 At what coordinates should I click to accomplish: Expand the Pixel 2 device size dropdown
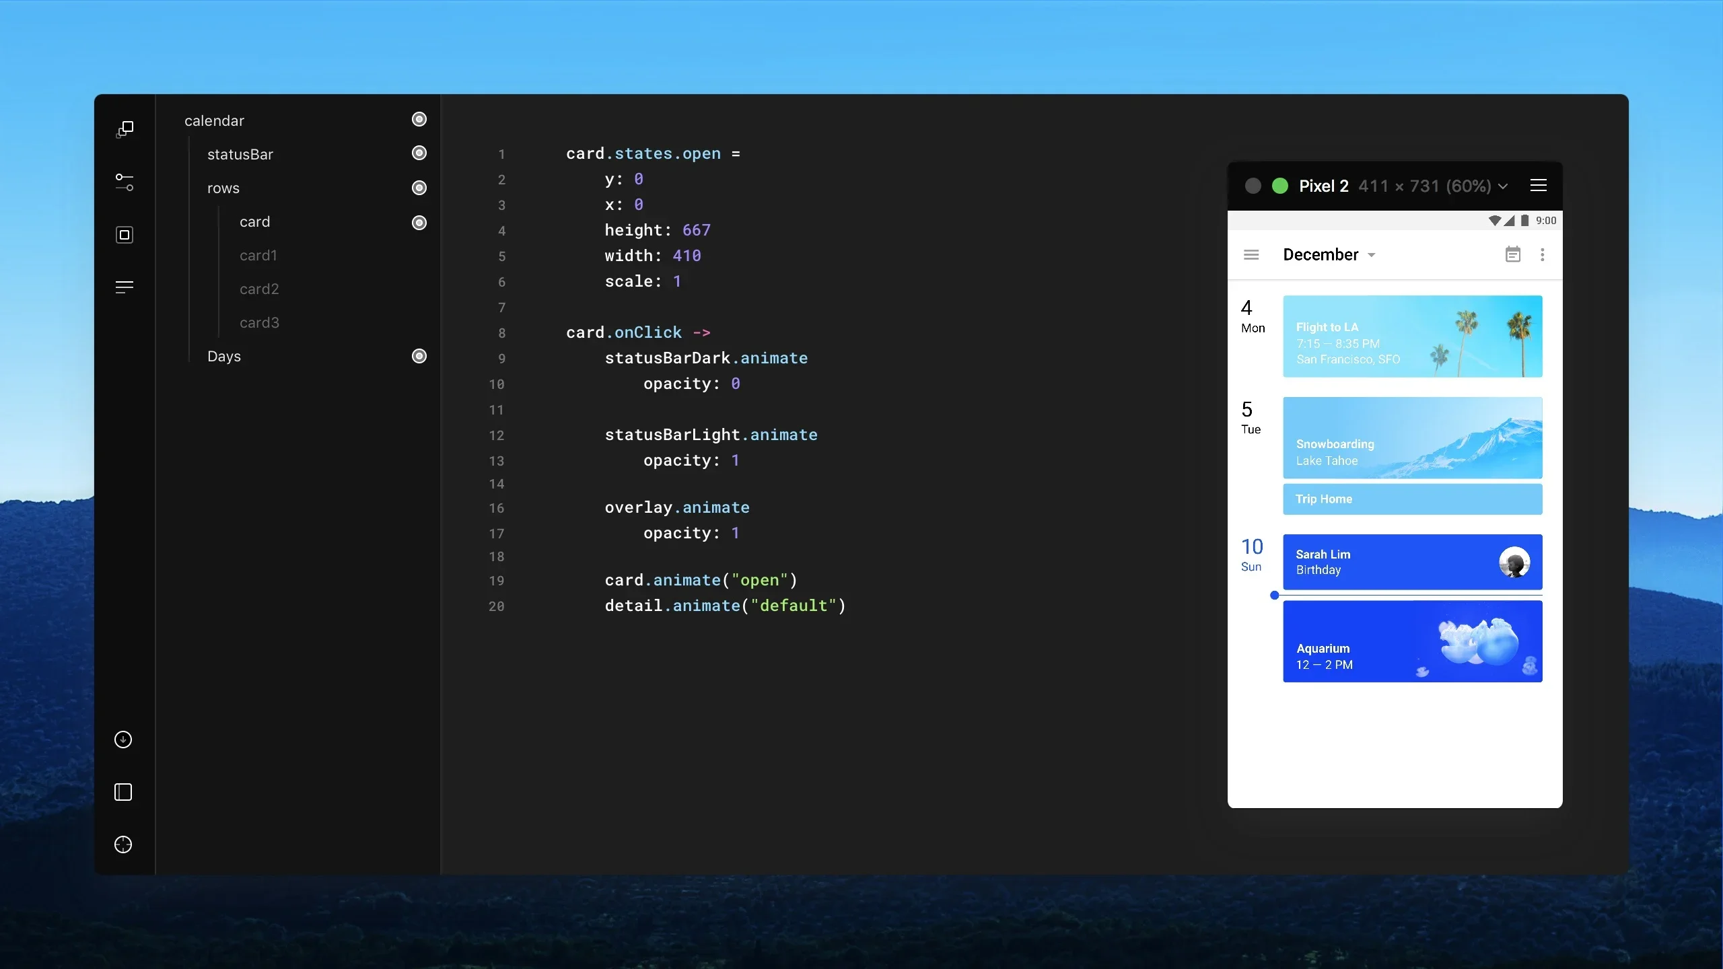[x=1502, y=186]
